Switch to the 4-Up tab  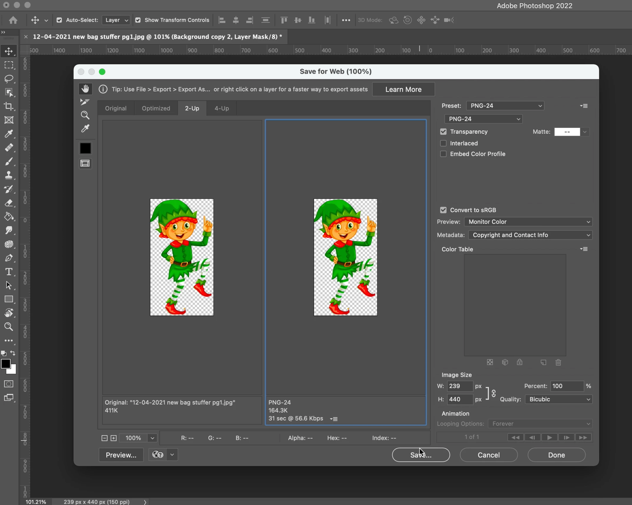(221, 108)
